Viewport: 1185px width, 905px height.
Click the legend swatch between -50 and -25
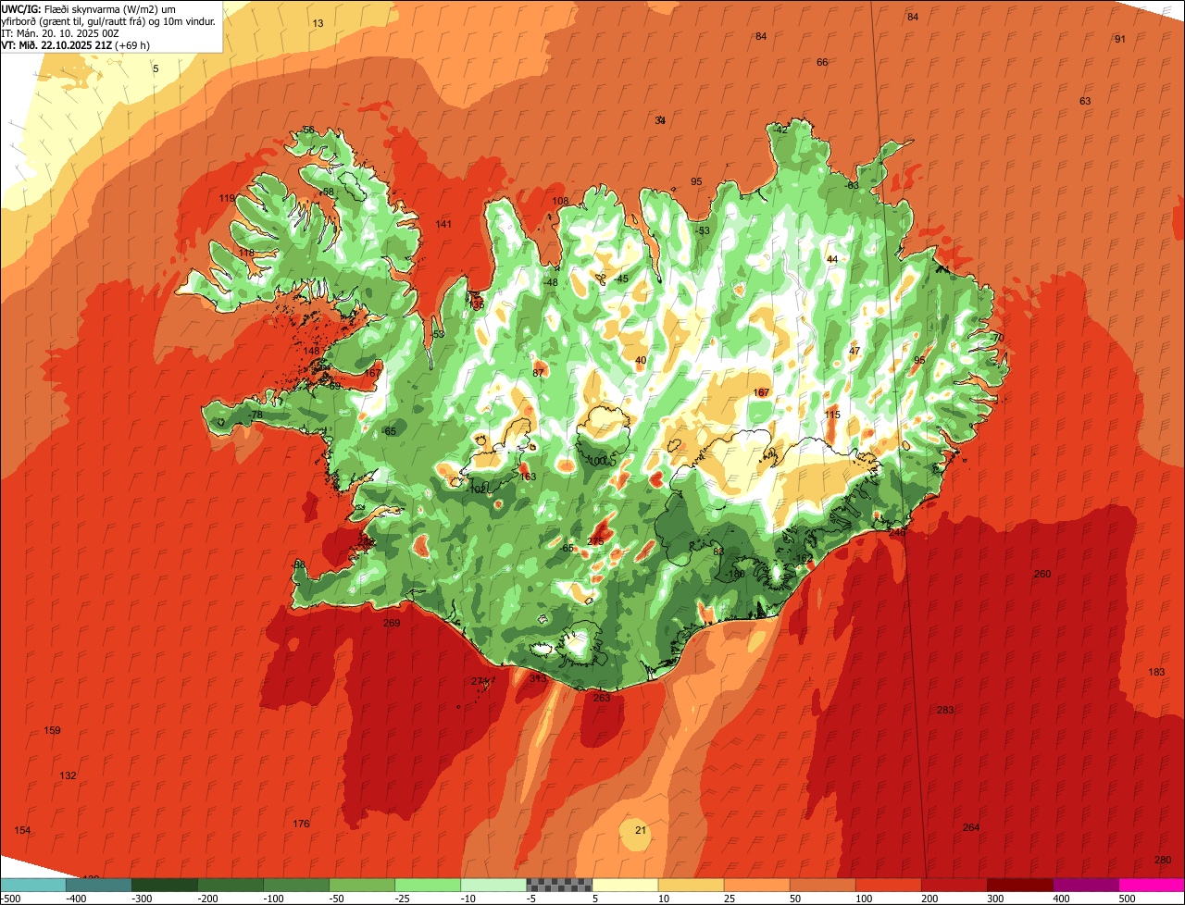click(362, 885)
